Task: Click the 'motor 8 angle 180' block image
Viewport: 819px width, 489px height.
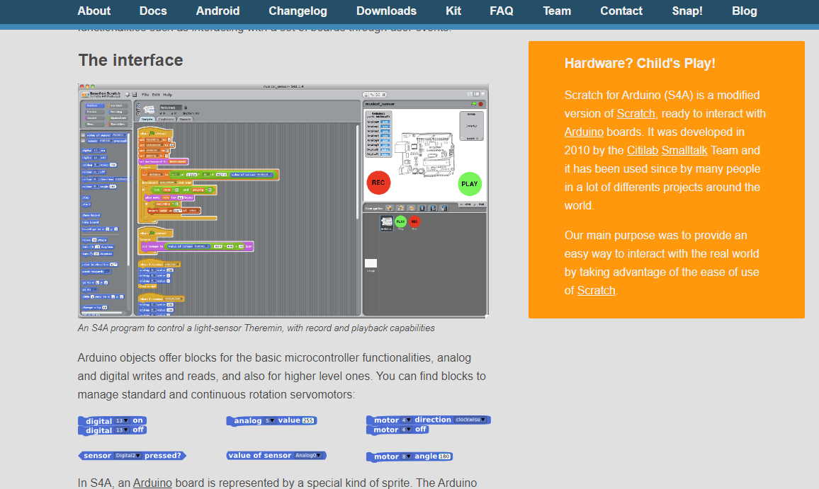Action: (x=409, y=456)
